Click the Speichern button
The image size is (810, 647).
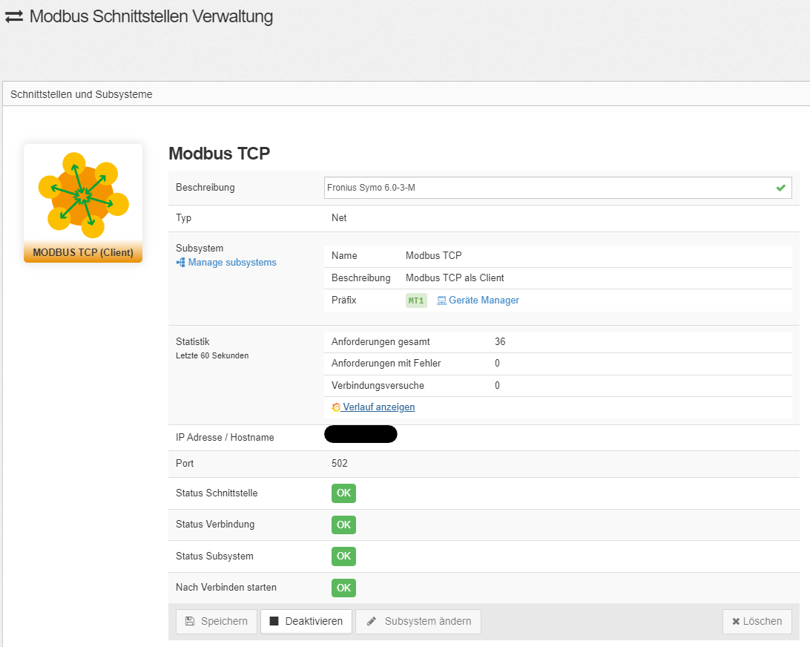[217, 622]
